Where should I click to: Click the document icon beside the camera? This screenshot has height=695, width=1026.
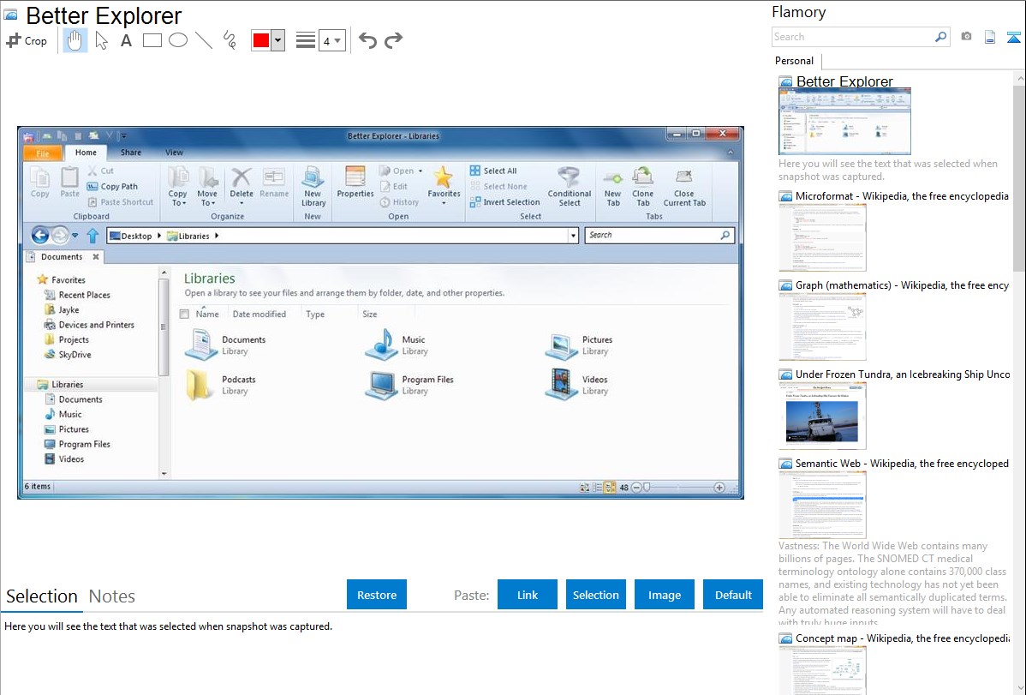(990, 37)
